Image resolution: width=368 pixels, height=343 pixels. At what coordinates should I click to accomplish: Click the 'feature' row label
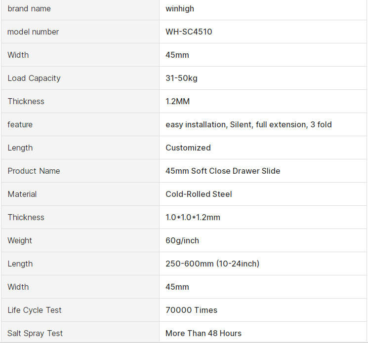(x=20, y=124)
